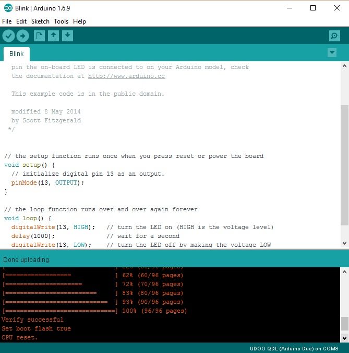Follow the http://www.arduino.cc link
349x353 pixels.
pyautogui.click(x=127, y=76)
